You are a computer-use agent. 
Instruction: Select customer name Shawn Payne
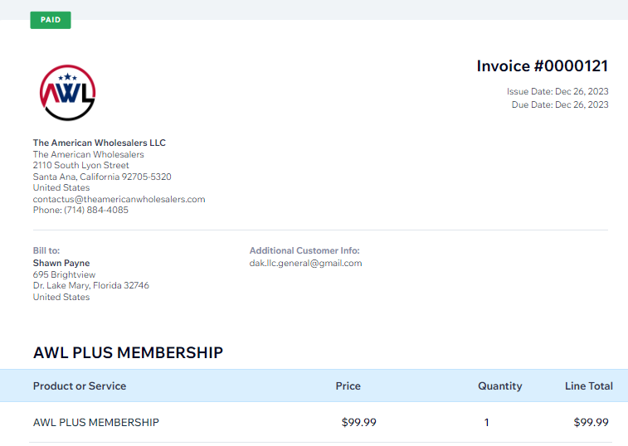coord(61,263)
